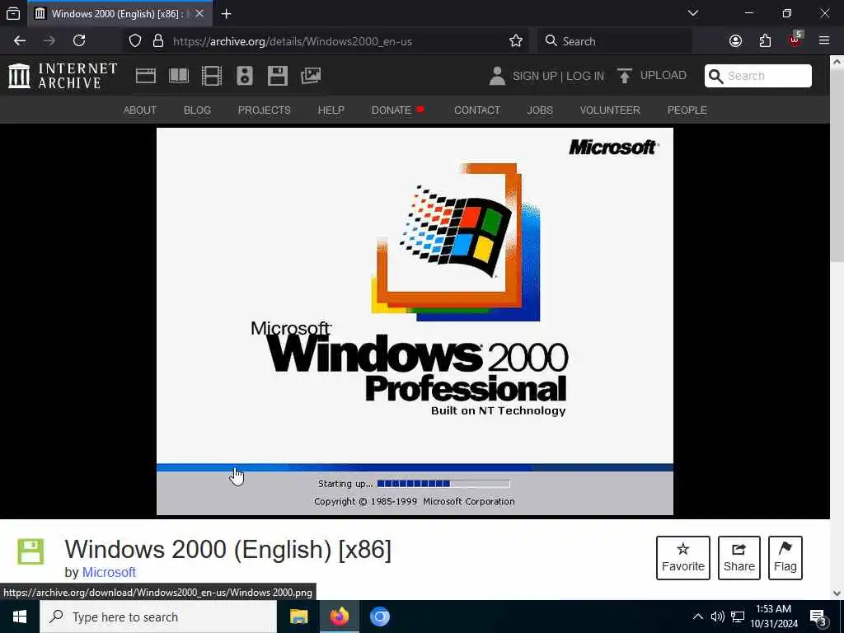Open the Audio speaker icon
The width and height of the screenshot is (844, 633).
(244, 76)
